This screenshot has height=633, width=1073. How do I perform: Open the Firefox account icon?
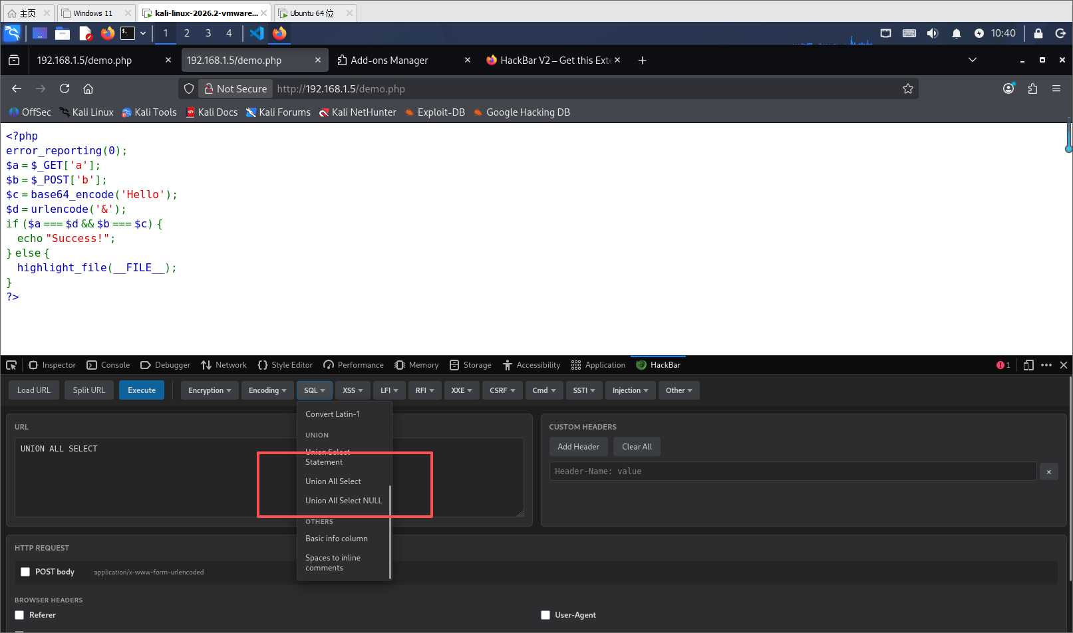[x=1008, y=88]
